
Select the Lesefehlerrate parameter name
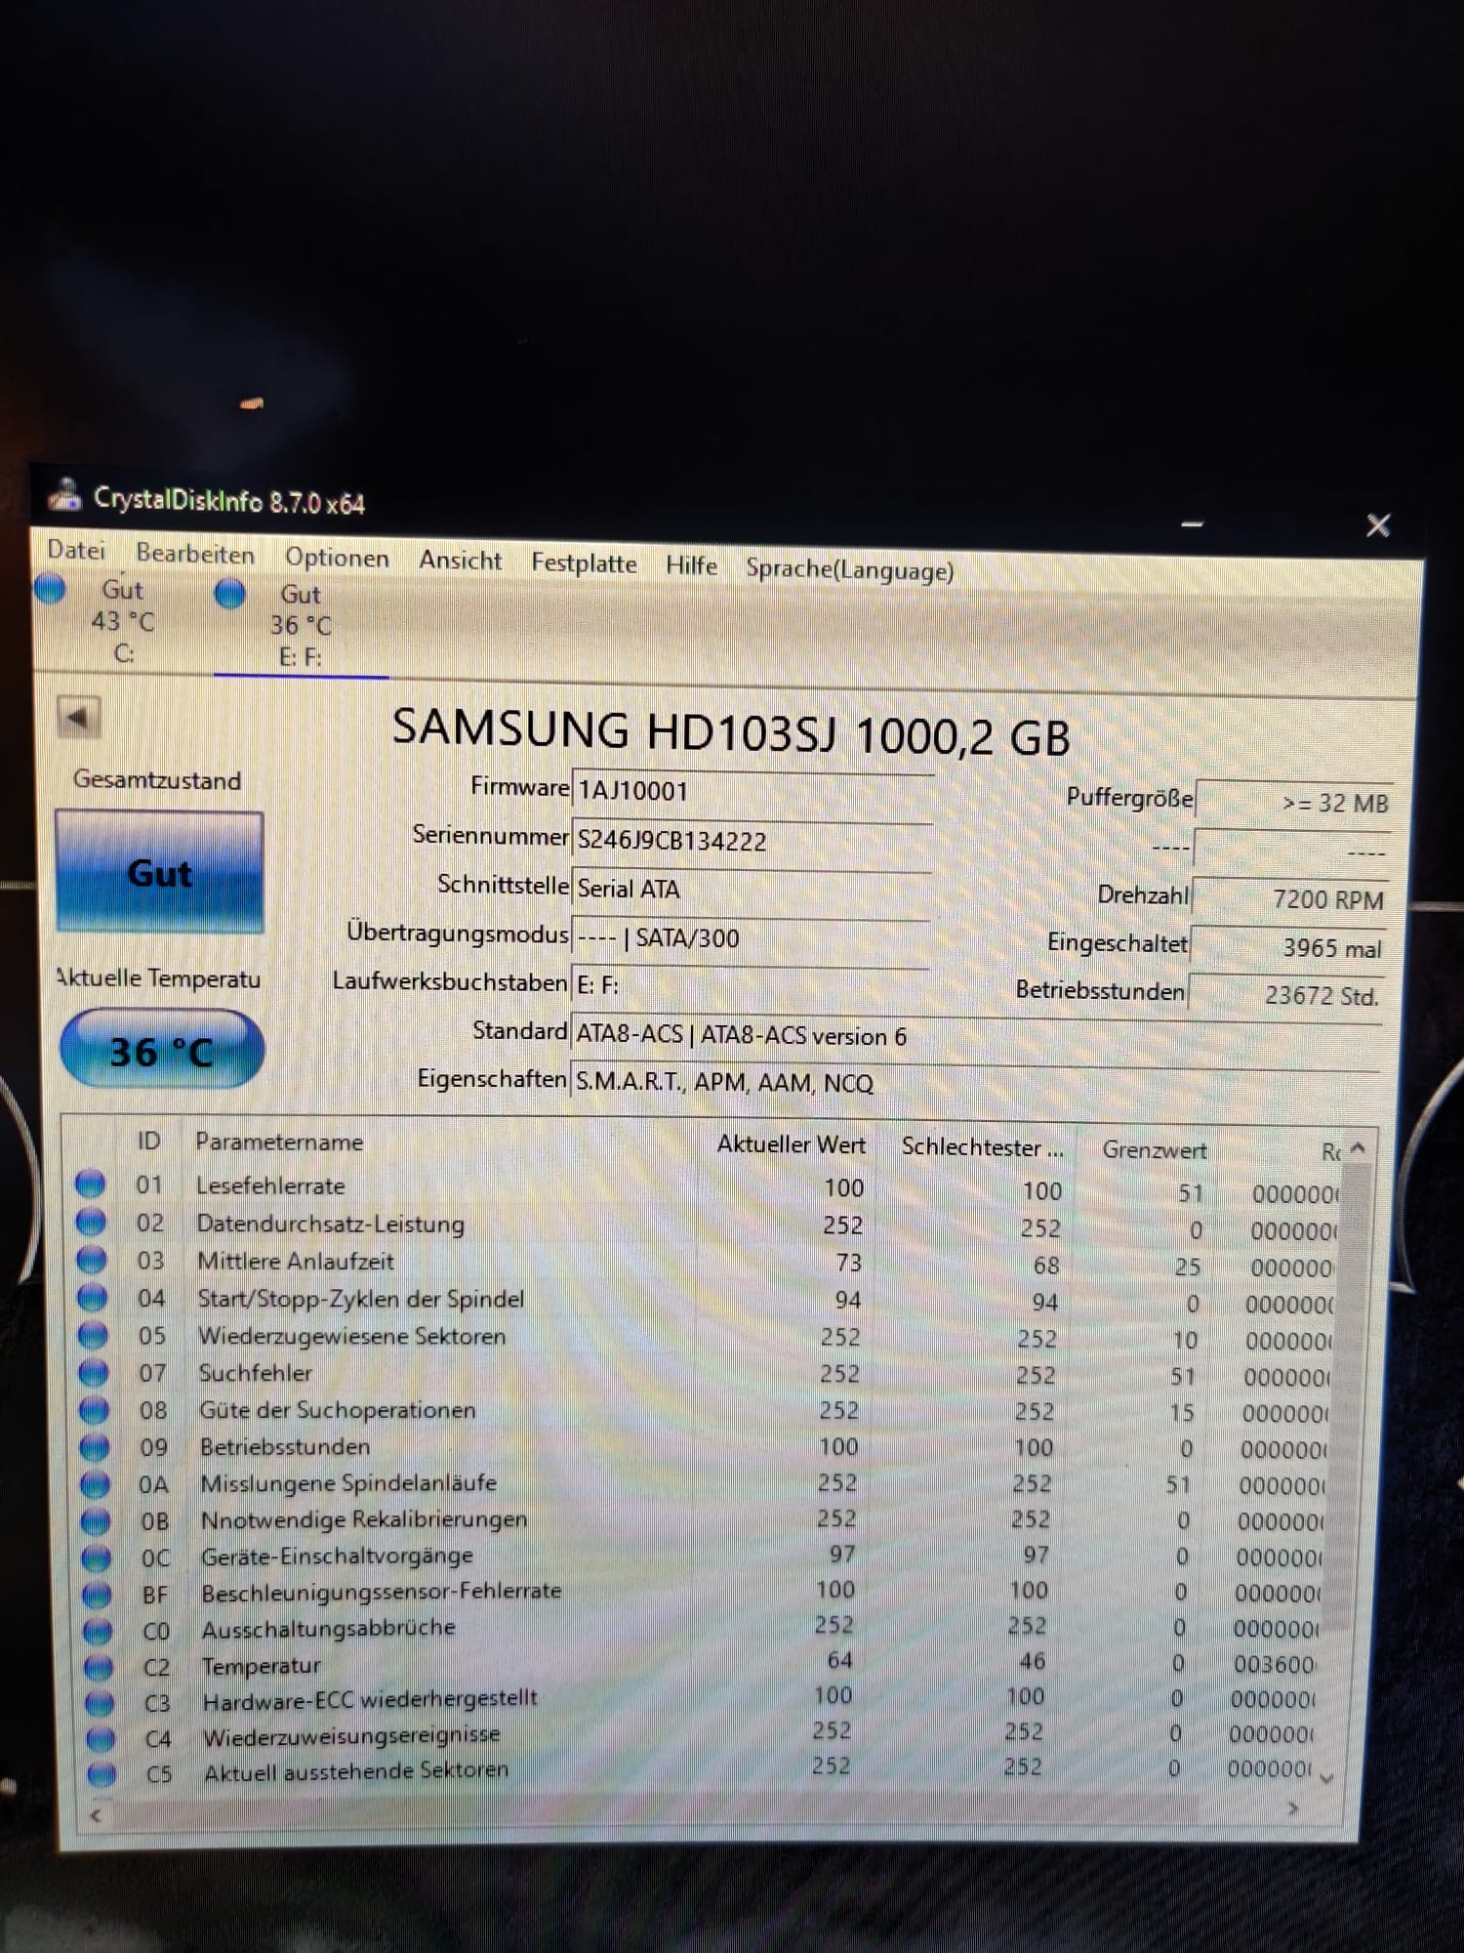[x=270, y=1185]
